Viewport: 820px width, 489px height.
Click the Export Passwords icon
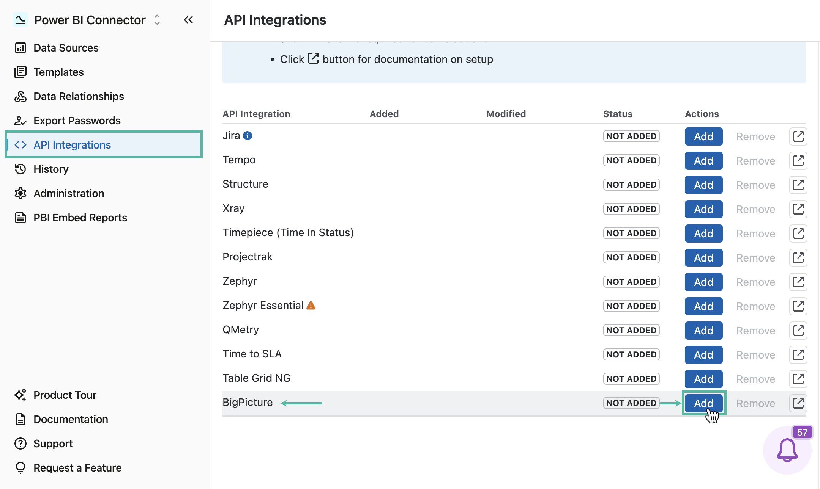20,121
